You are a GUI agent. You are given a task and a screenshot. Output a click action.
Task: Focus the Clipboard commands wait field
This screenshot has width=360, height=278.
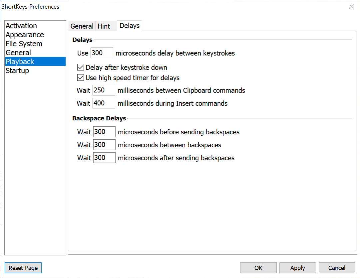click(x=104, y=90)
